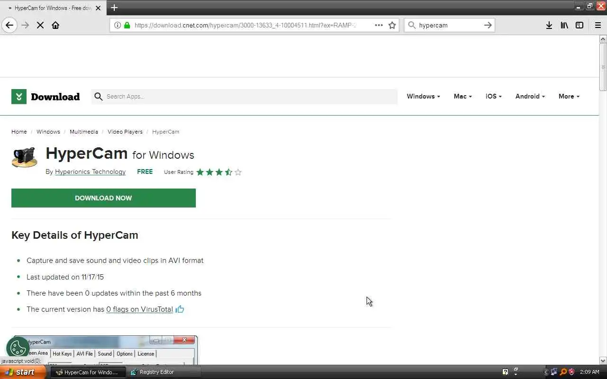Click the help question mark tray icon
The image size is (607, 379).
click(x=505, y=372)
